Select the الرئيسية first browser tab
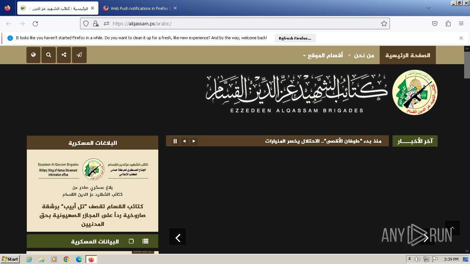 (58, 8)
